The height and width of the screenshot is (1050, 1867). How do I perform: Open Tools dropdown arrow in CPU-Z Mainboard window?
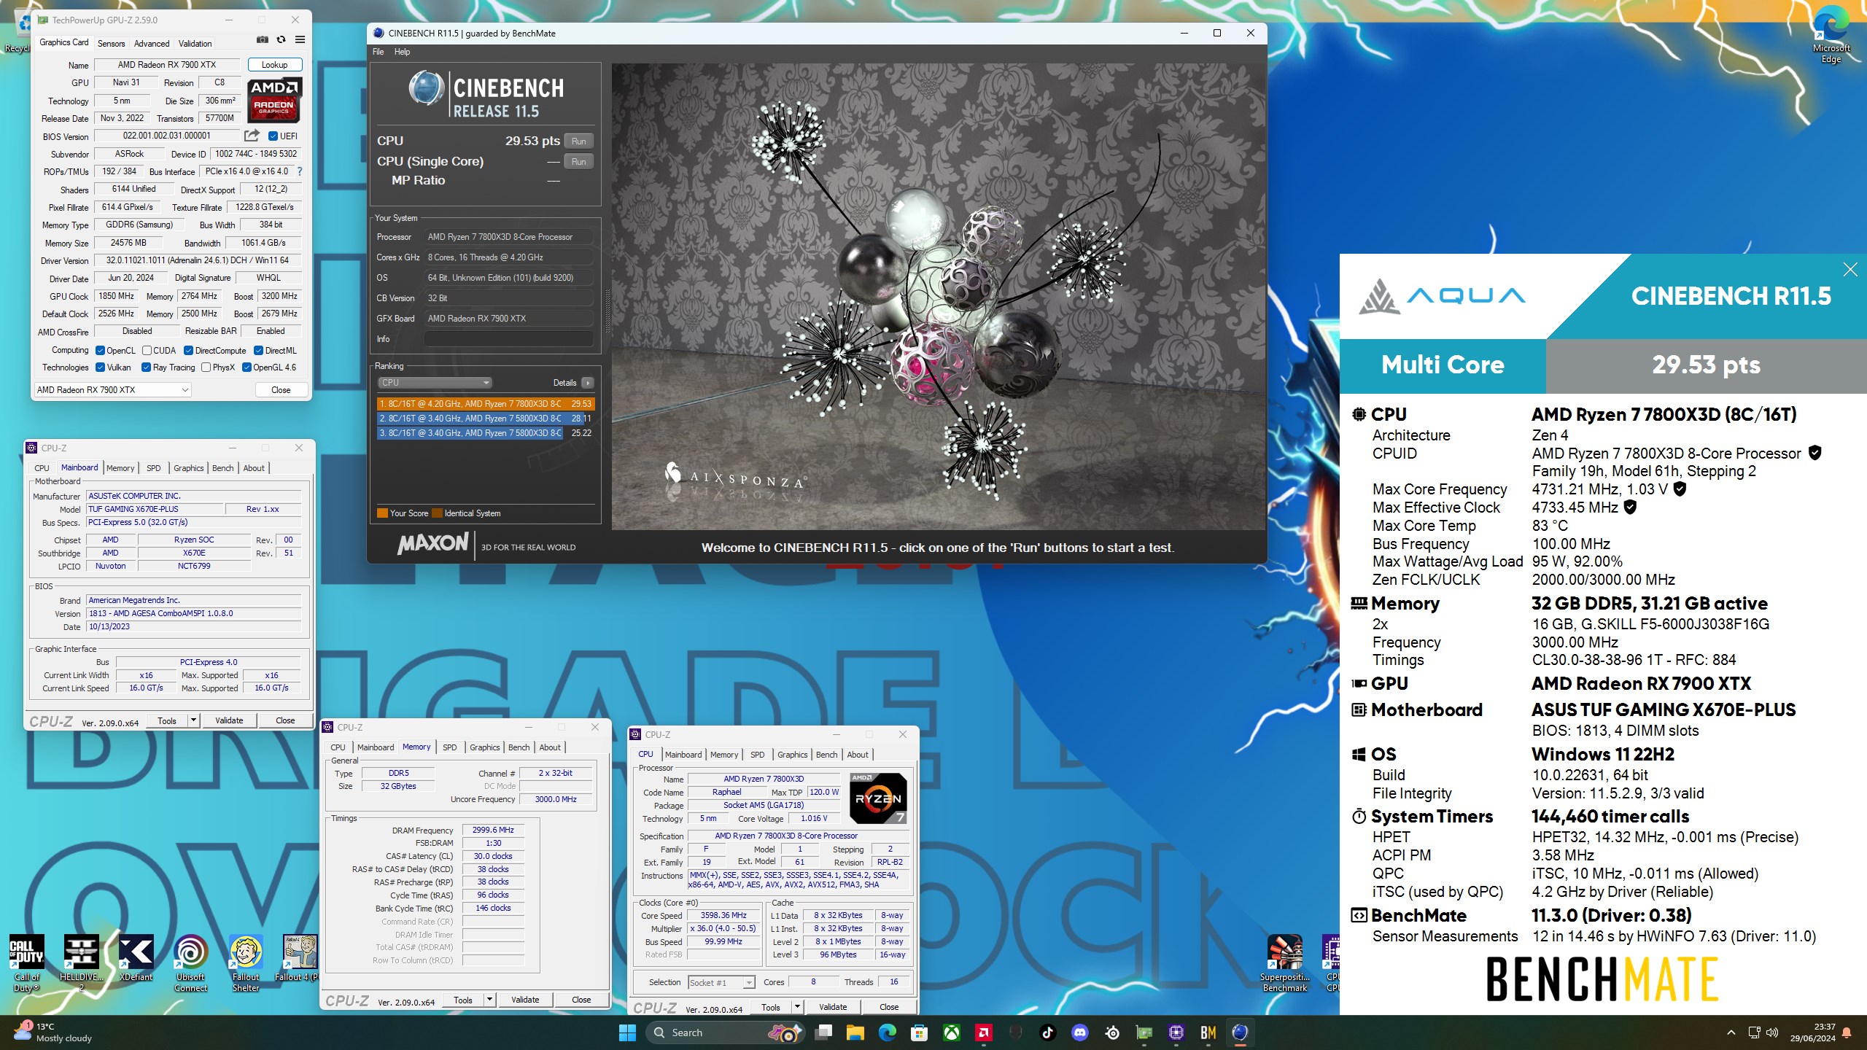(x=193, y=720)
